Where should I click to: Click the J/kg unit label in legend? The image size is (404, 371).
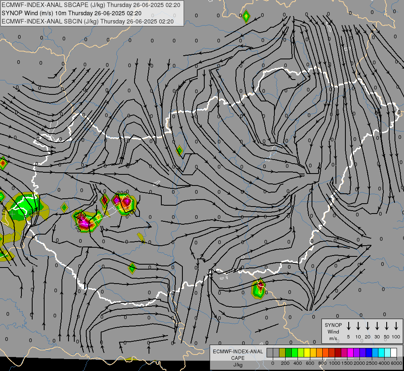pyautogui.click(x=238, y=365)
